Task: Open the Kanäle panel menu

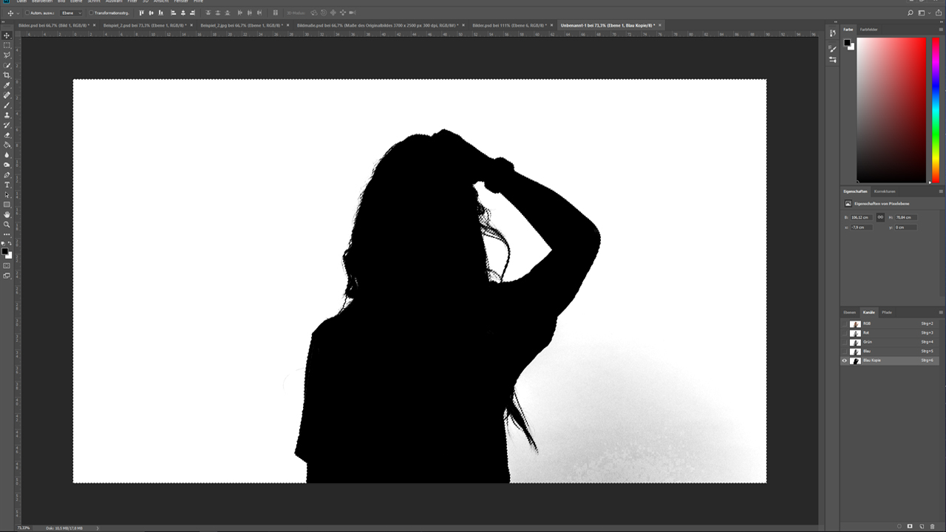Action: point(941,313)
